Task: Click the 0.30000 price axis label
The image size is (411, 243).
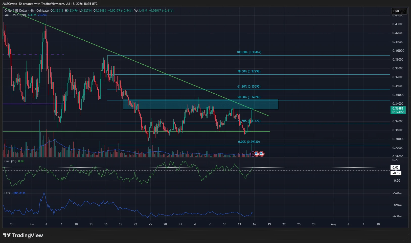Action: (x=398, y=139)
